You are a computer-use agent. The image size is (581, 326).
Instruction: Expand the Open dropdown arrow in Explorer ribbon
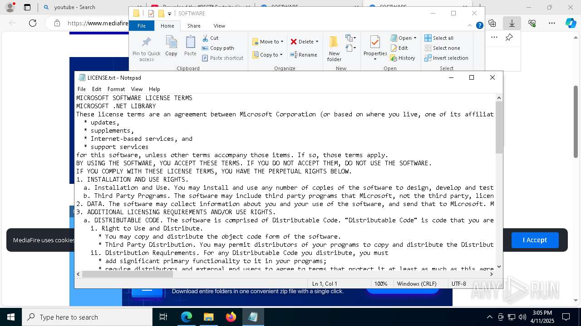coord(415,38)
